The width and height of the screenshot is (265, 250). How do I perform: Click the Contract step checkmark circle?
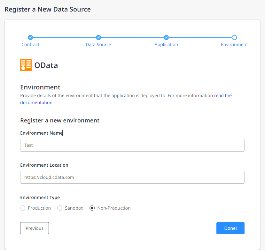click(x=30, y=37)
